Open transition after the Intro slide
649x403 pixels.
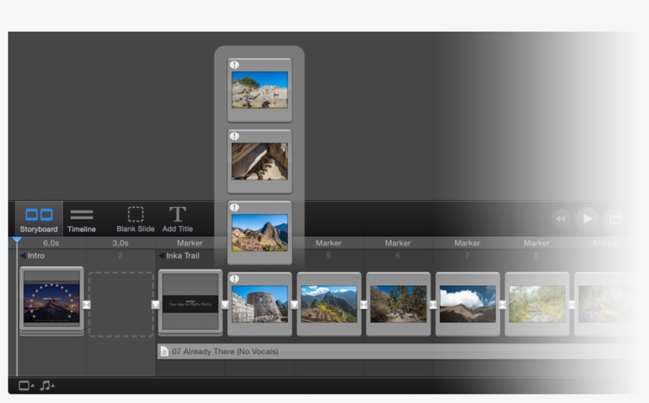(86, 305)
